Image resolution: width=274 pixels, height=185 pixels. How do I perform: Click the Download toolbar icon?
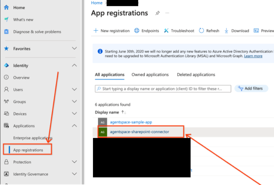coord(226,30)
